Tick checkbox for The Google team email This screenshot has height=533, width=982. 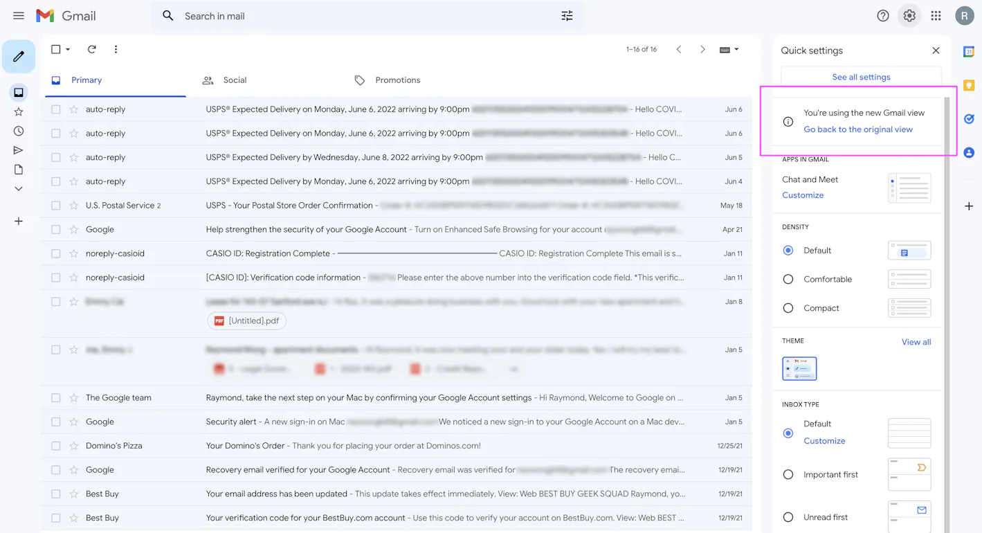click(x=56, y=398)
